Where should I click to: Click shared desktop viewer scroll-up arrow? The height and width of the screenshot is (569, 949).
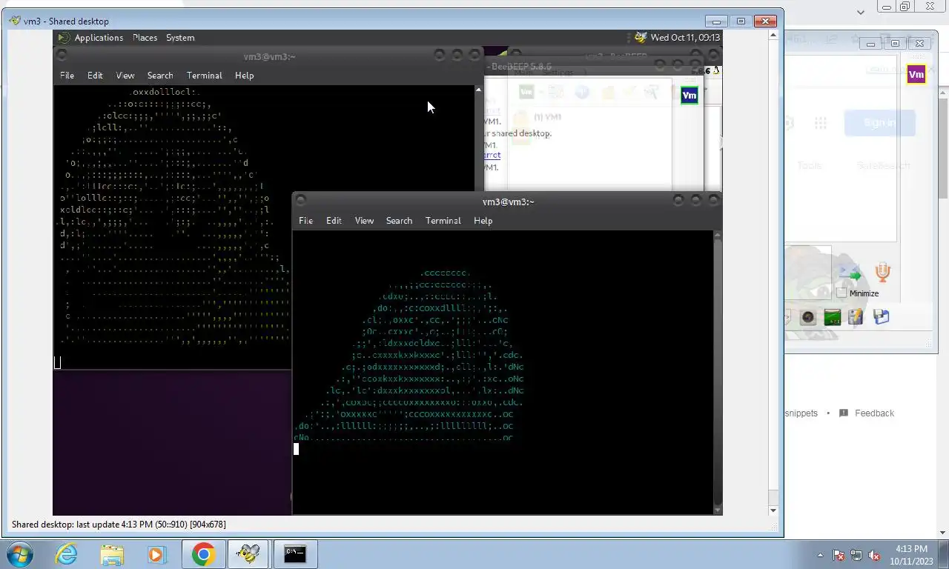point(773,36)
